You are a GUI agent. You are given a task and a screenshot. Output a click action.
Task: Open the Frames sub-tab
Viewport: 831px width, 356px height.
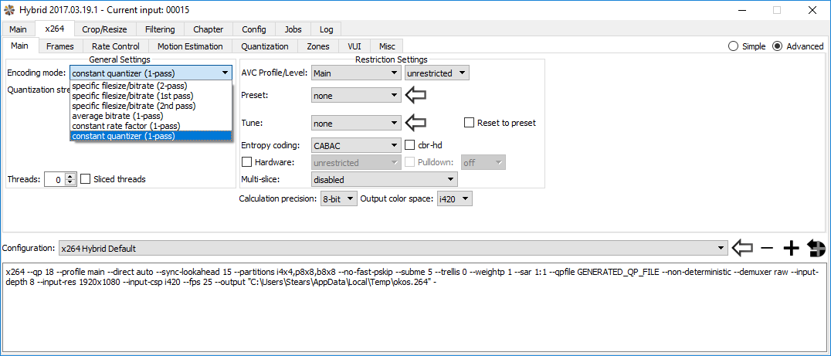60,46
